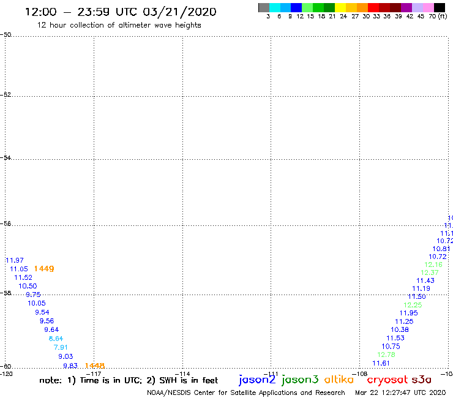This screenshot has height=398, width=453.
Task: Click wave height reading 11.61
Action: tap(381, 363)
